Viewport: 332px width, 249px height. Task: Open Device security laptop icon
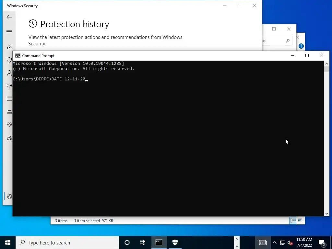(9, 112)
